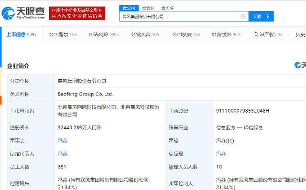Select the 实际控制人 shareholding text
The image size is (306, 190).
click(261, 183)
